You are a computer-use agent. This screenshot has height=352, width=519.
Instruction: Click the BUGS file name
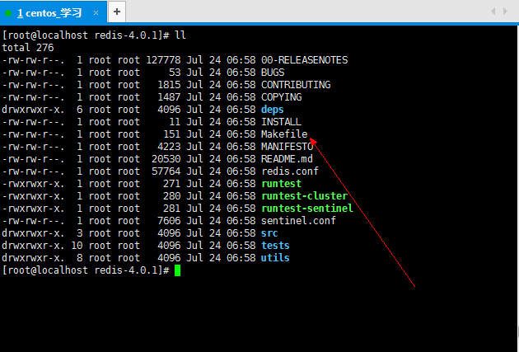point(273,73)
